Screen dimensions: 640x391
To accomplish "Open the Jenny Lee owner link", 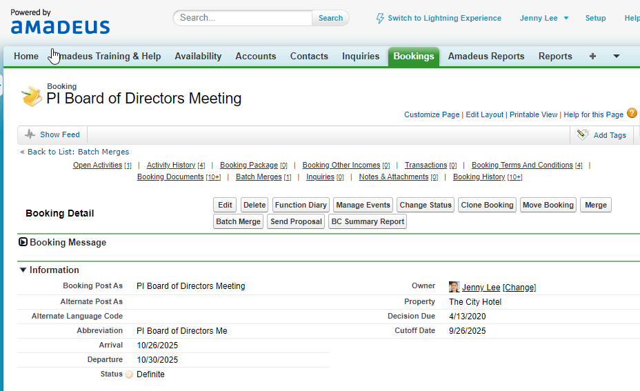I will click(481, 288).
